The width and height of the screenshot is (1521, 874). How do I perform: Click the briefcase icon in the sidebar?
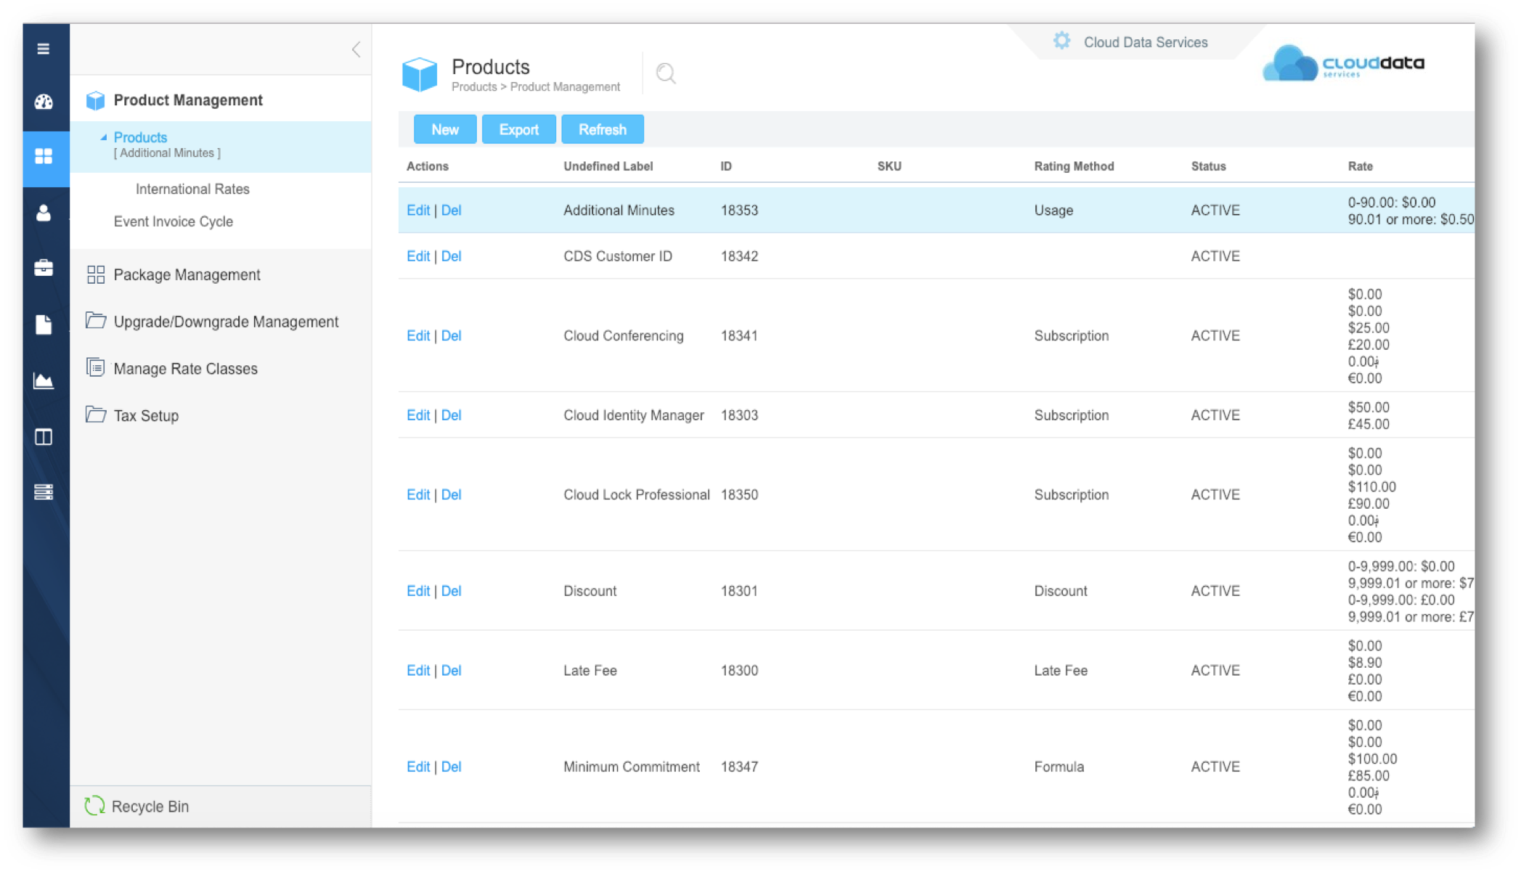click(44, 269)
